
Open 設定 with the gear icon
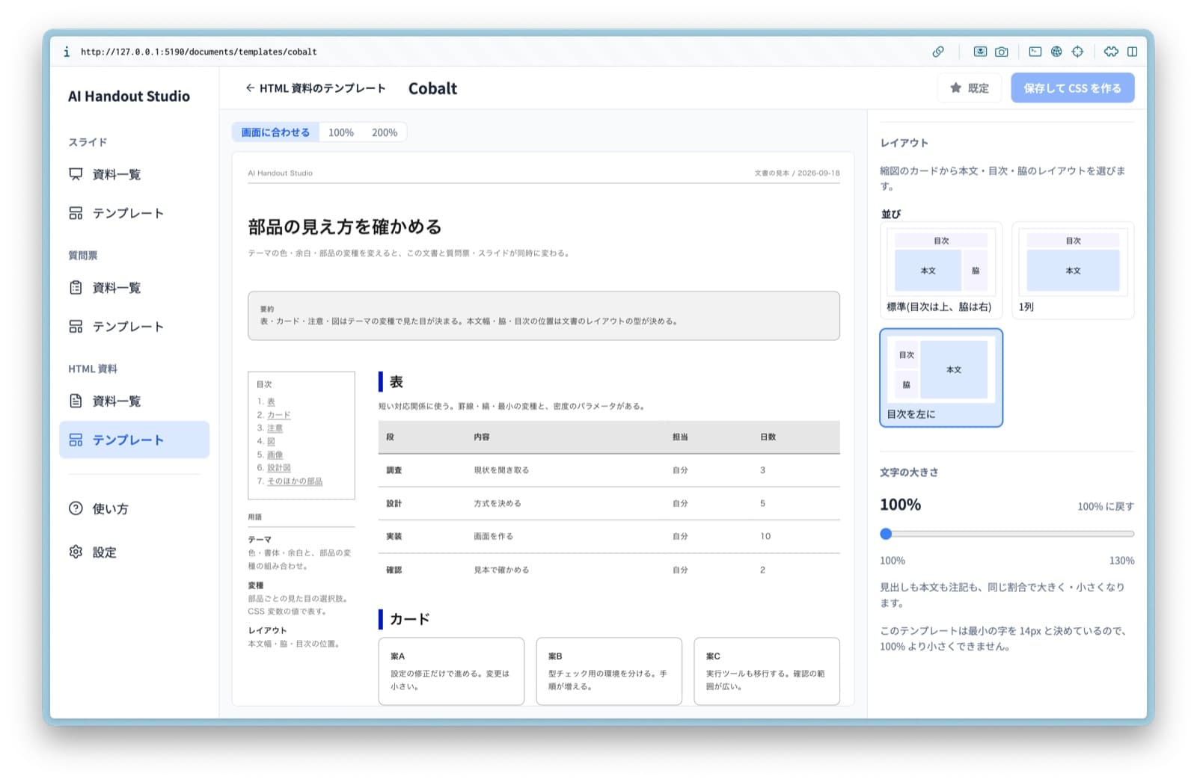coord(134,552)
